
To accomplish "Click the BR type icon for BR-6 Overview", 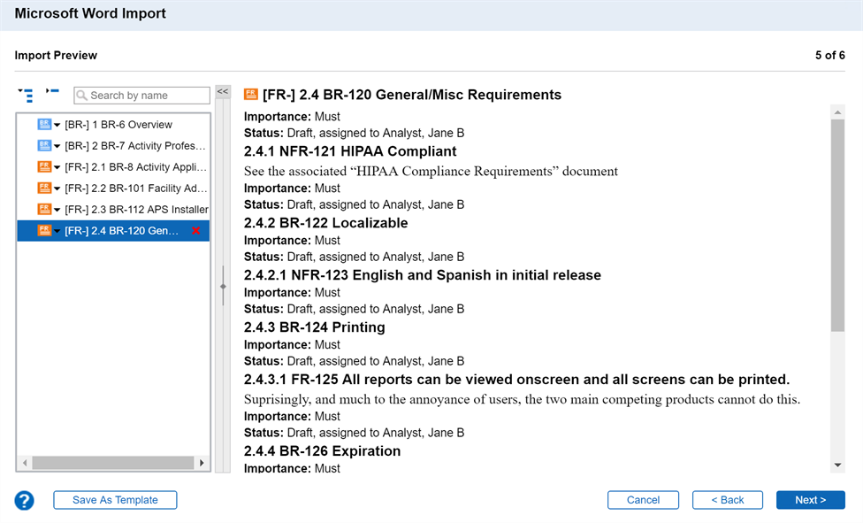I will point(44,125).
